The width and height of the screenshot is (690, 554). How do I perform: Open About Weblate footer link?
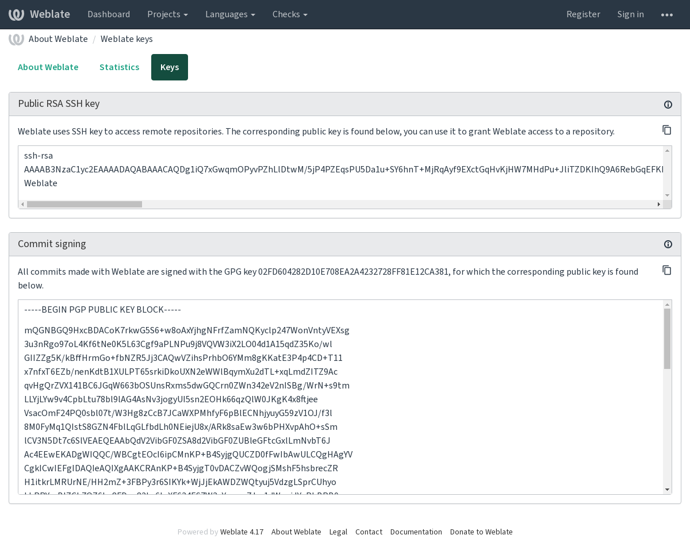tap(296, 532)
